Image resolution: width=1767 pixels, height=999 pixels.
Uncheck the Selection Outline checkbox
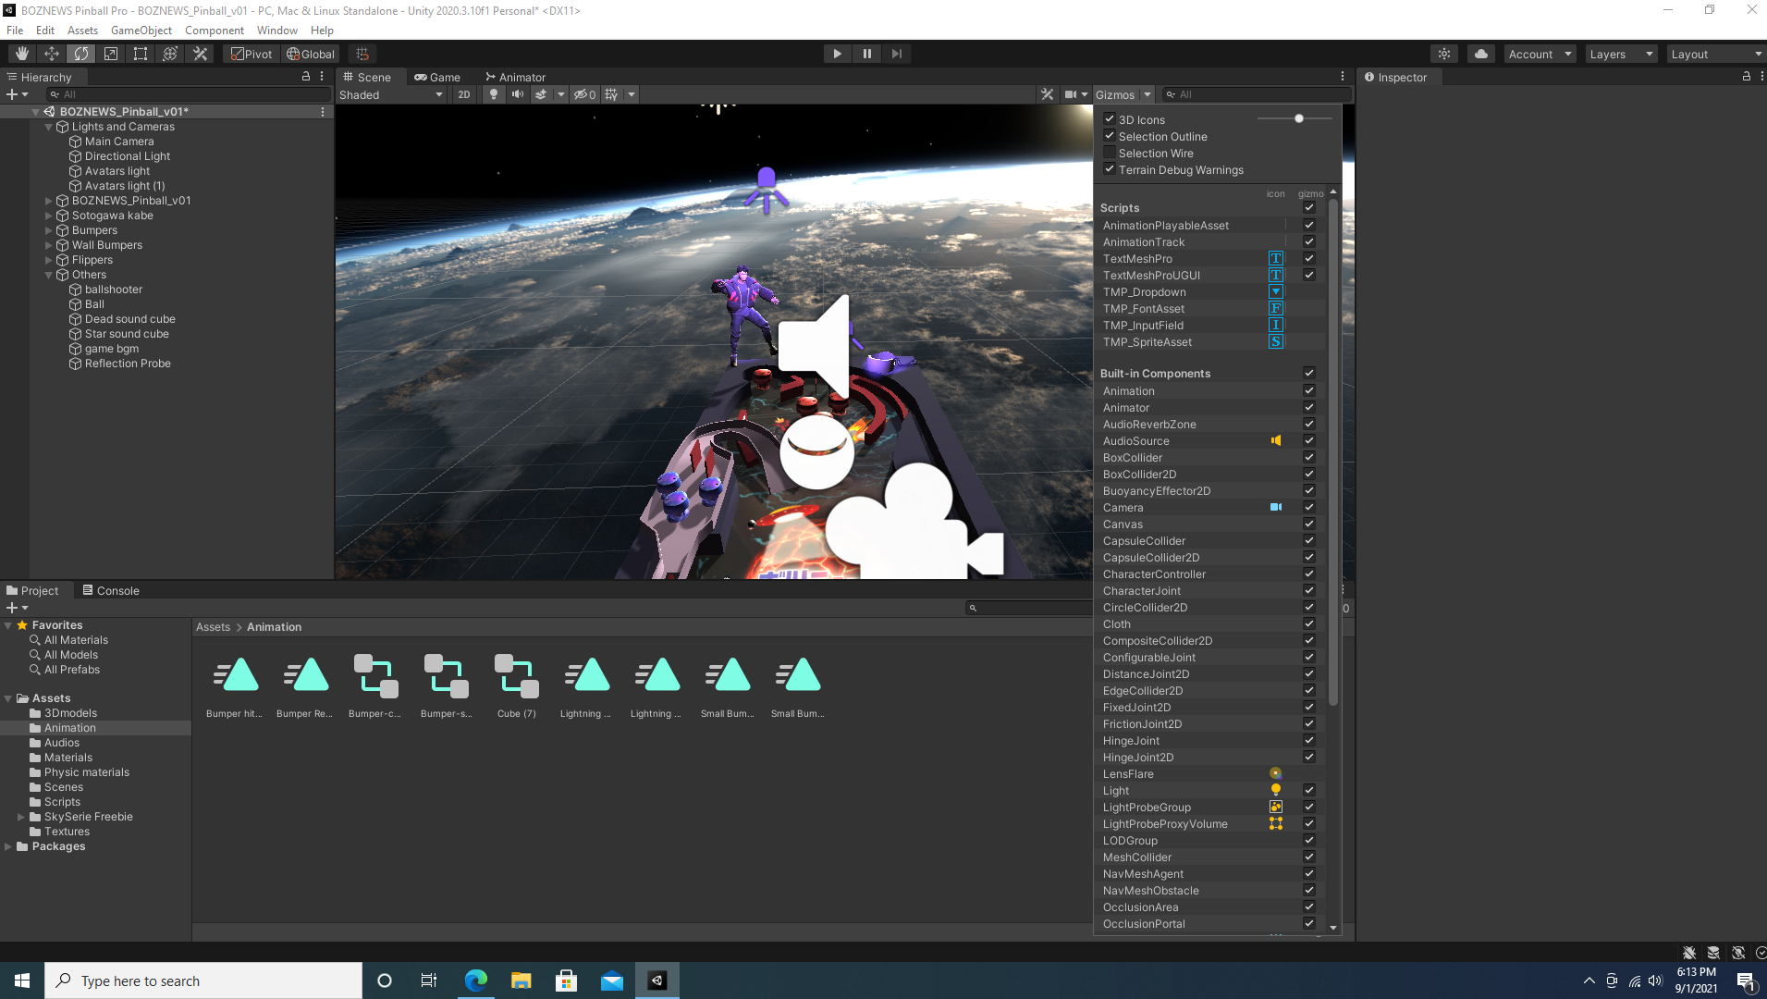click(1110, 136)
